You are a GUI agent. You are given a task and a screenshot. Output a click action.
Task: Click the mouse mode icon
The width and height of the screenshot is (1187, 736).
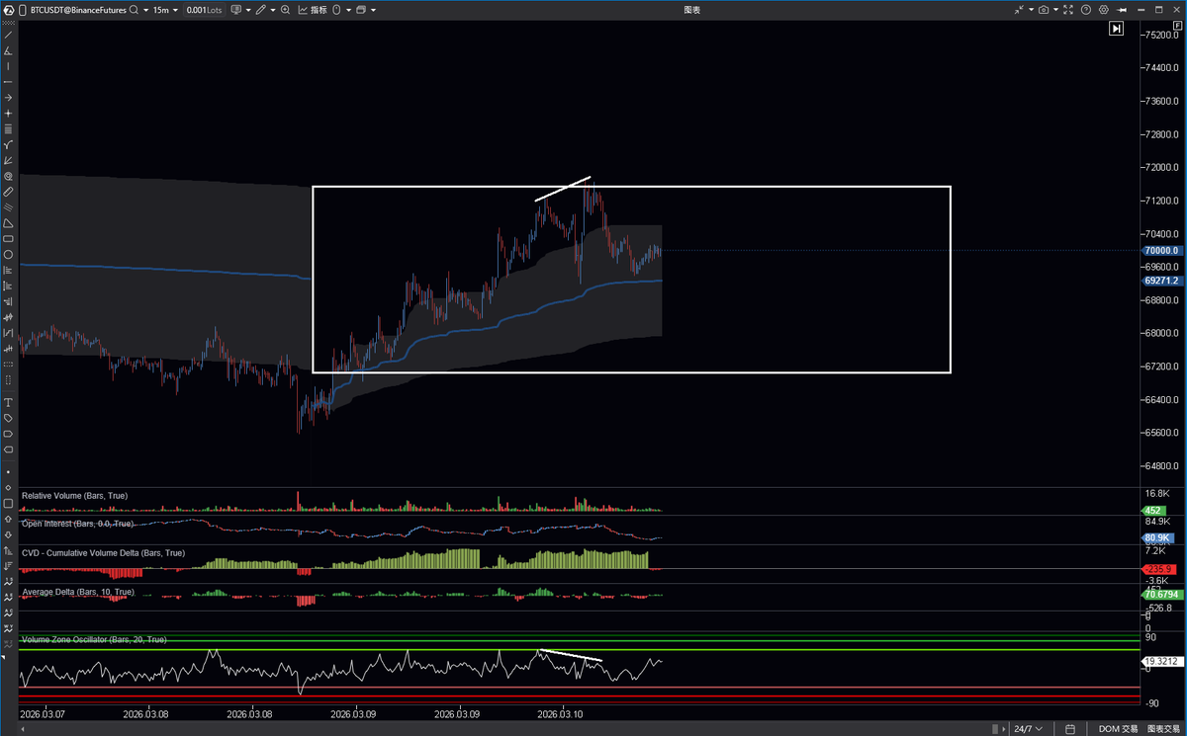(x=336, y=10)
